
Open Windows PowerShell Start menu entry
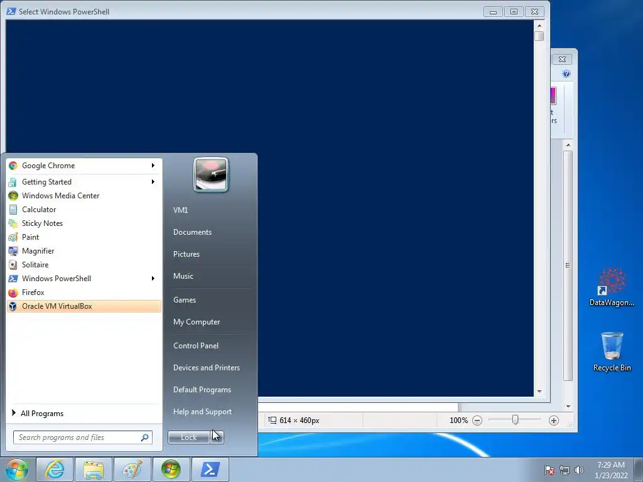pos(84,278)
